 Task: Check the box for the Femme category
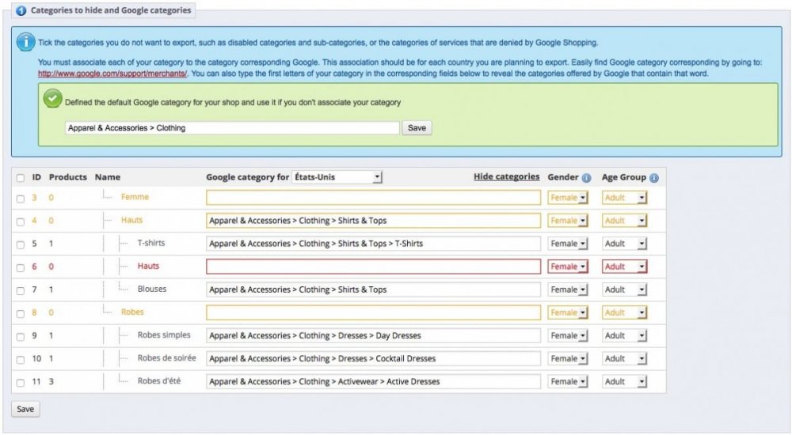[x=21, y=198]
